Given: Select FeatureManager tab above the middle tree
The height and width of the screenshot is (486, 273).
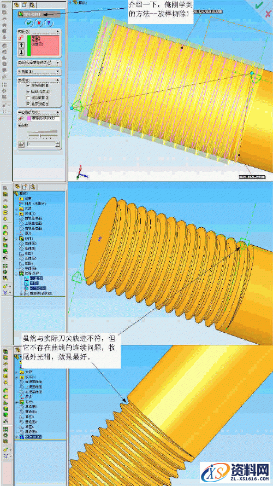Looking at the screenshot, I should click(17, 187).
